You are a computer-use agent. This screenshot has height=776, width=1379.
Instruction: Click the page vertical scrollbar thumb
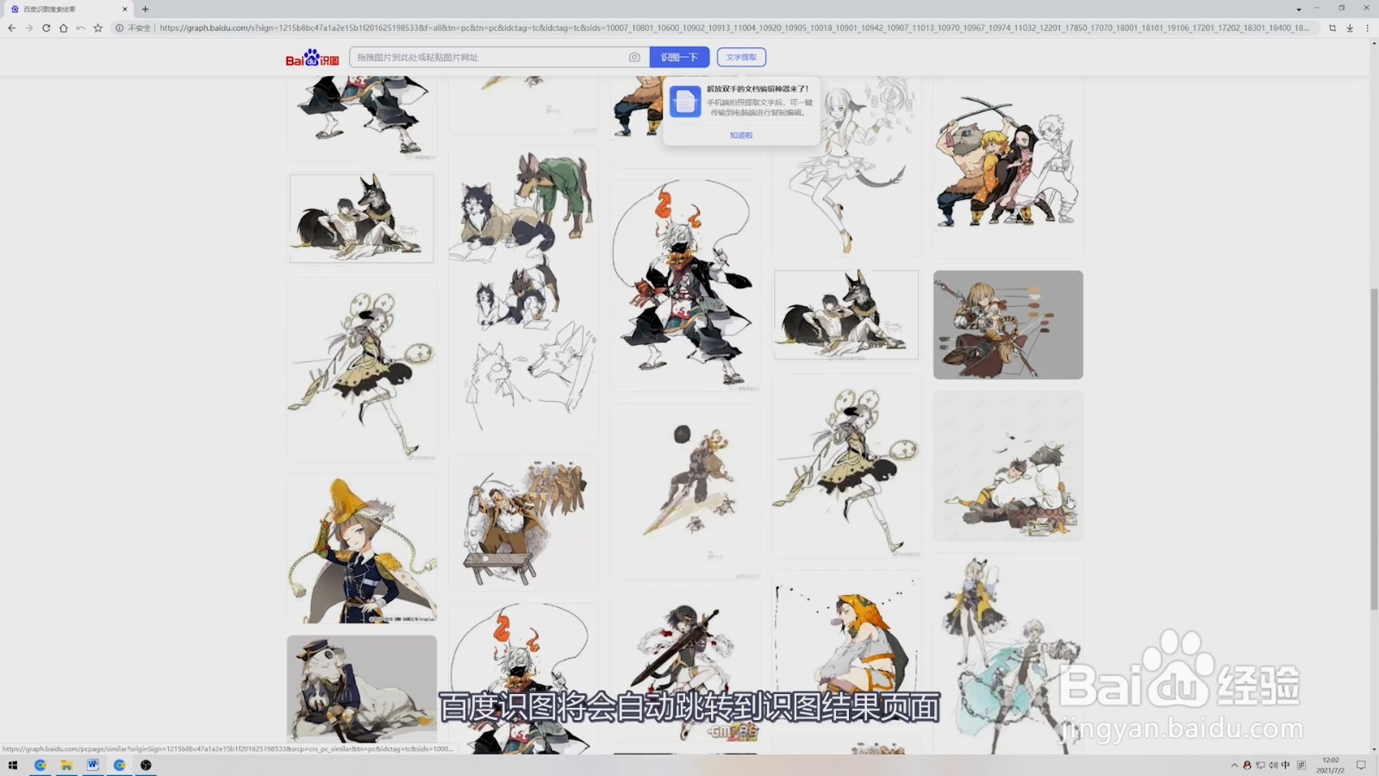tap(1374, 448)
